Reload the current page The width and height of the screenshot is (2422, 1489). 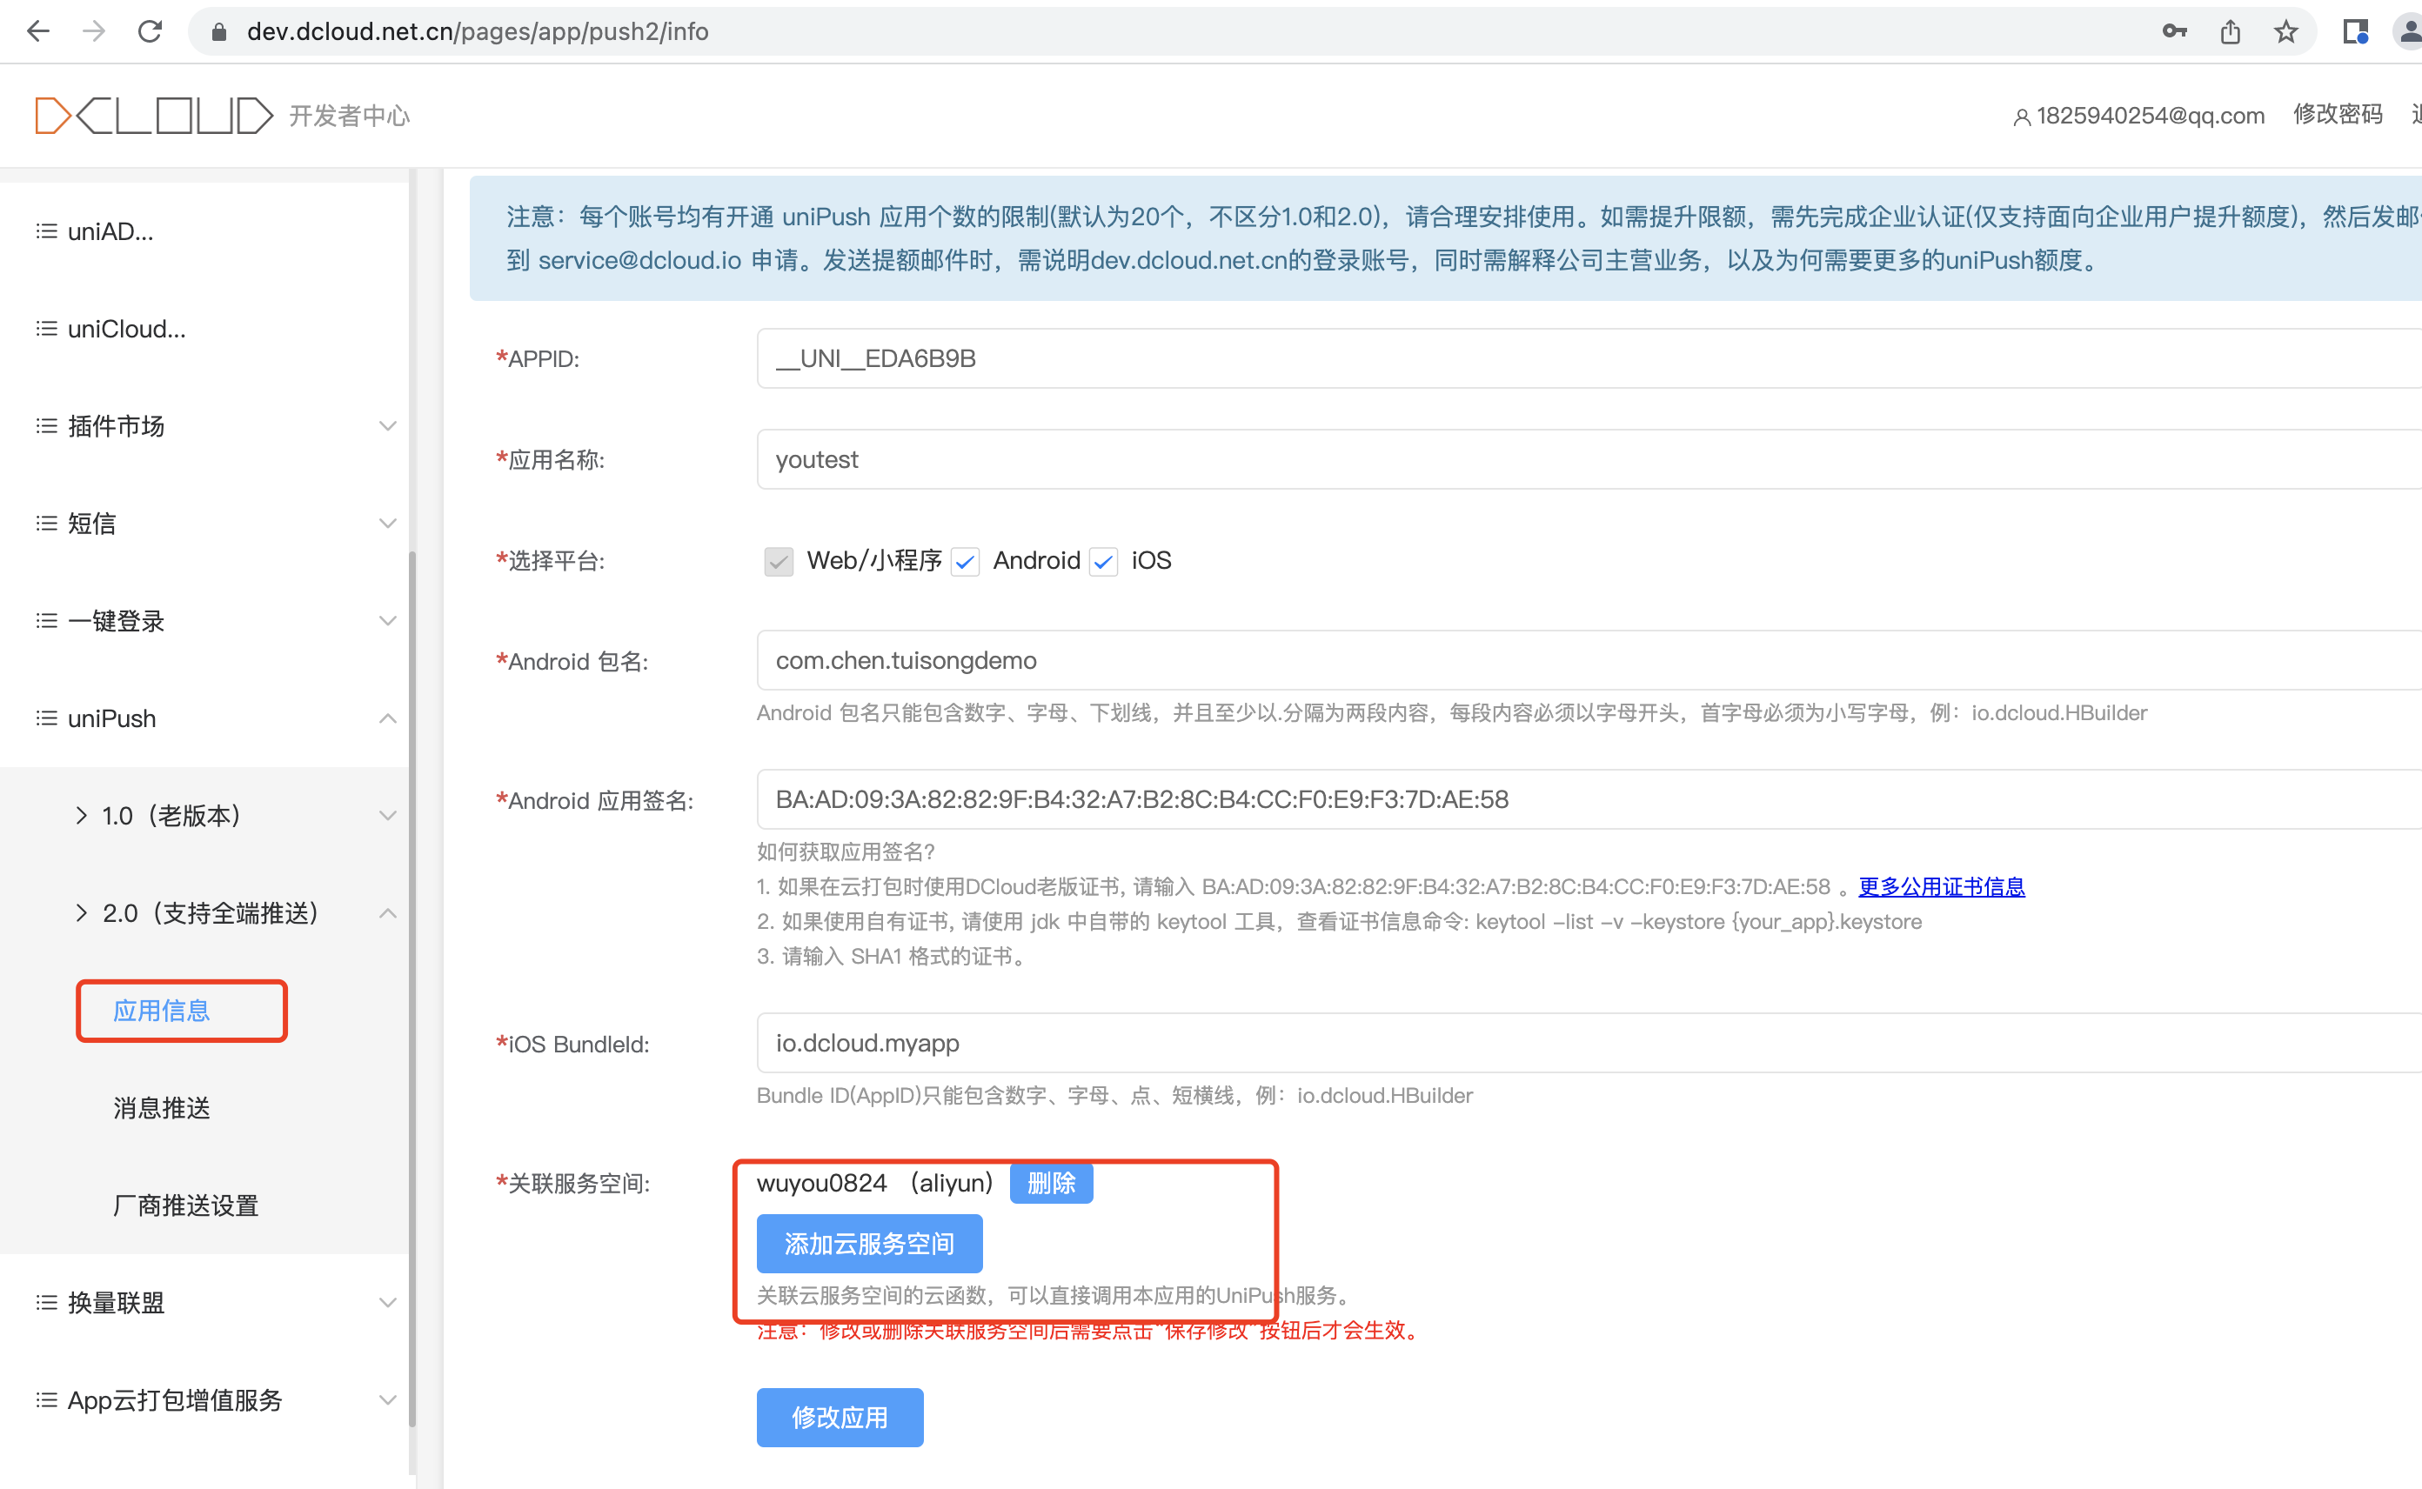pos(150,31)
